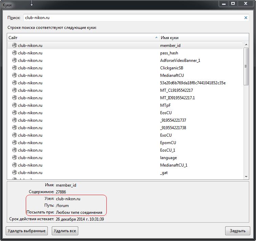Clear the search field with X icon

coord(246,18)
